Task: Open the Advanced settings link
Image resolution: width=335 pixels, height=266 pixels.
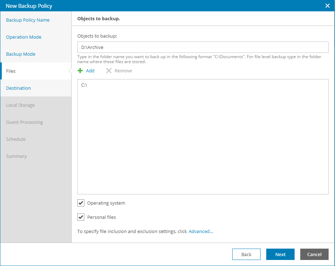Action: point(201,231)
